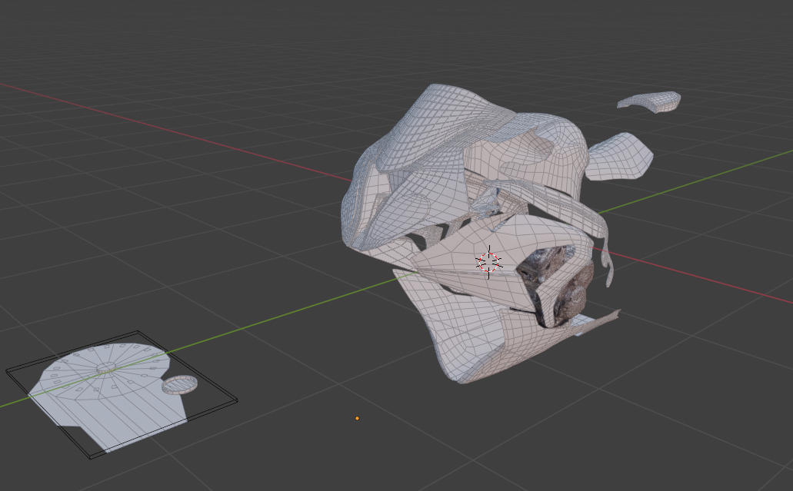Select the flat mesh inside bounding box
This screenshot has width=793, height=491.
click(108, 399)
